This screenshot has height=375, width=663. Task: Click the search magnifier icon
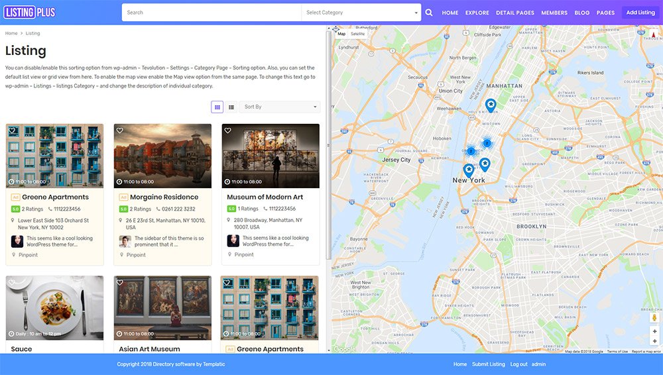[429, 13]
